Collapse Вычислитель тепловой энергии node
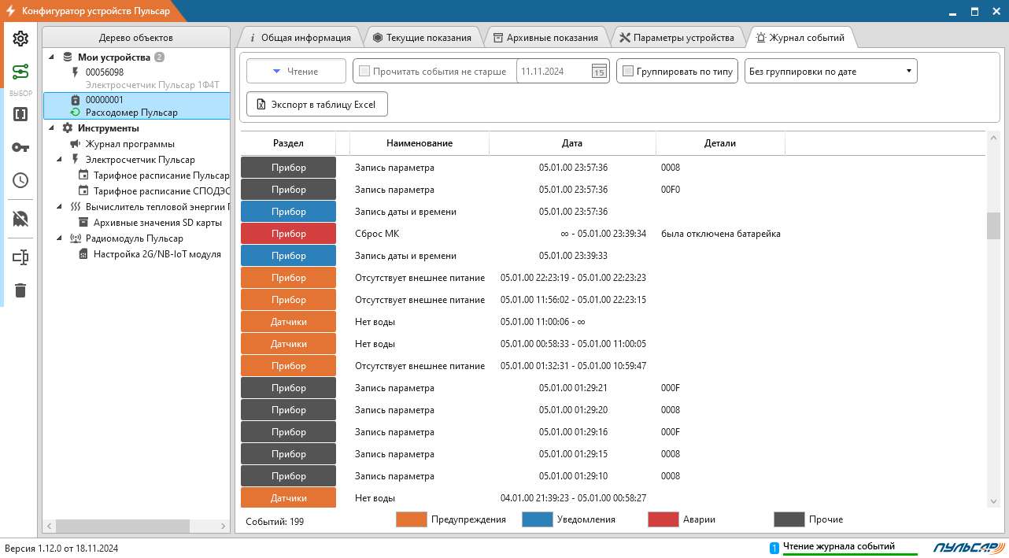This screenshot has width=1009, height=558. (x=60, y=207)
